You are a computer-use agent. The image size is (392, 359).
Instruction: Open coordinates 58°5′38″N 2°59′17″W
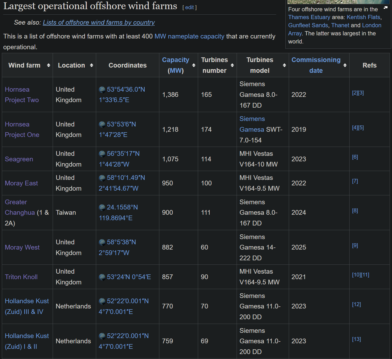[117, 247]
